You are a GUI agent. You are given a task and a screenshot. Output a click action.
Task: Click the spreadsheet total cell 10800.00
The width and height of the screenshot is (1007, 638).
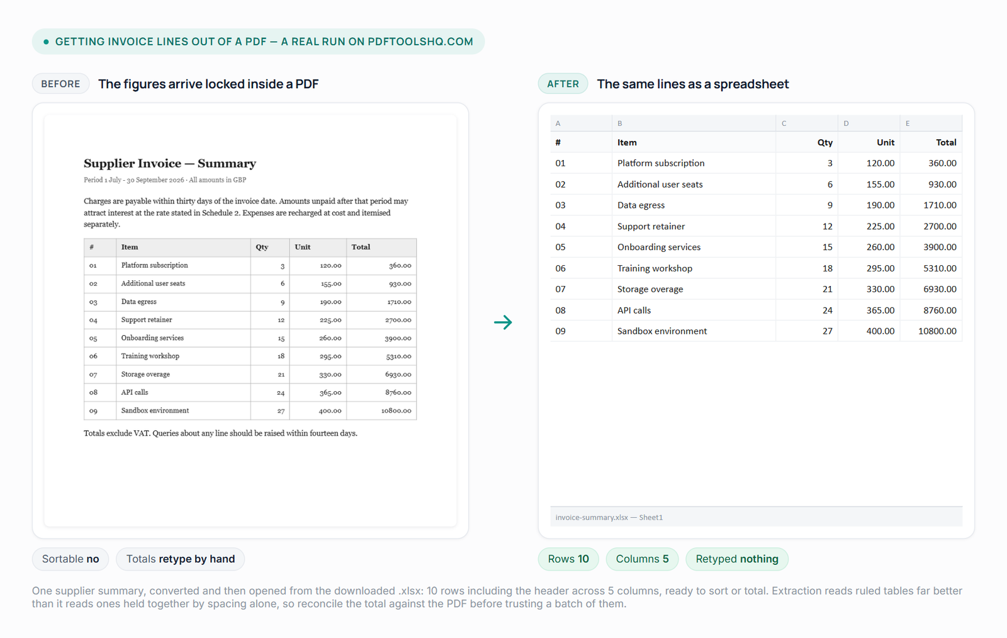point(931,331)
